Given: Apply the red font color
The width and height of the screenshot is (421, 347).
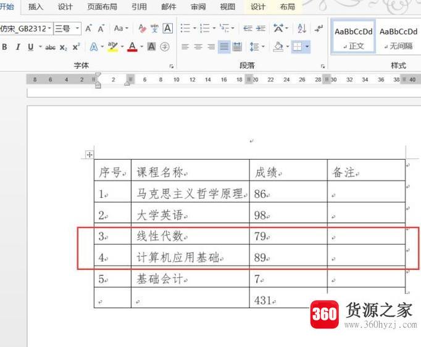Looking at the screenshot, I should pos(132,47).
